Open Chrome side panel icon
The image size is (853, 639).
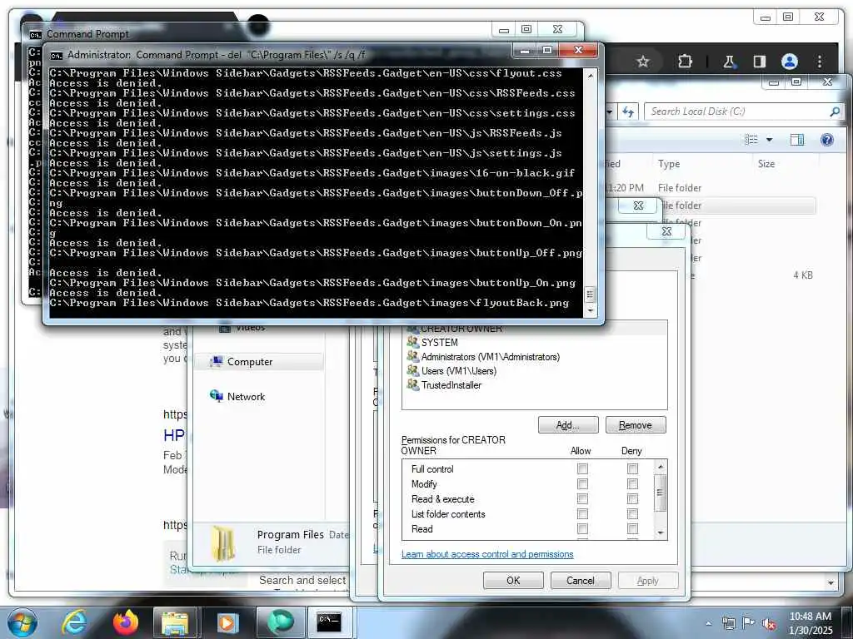760,62
